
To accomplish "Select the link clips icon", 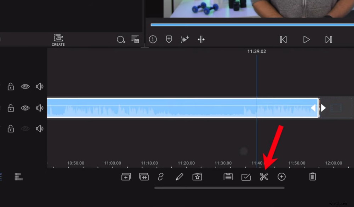I will (161, 177).
